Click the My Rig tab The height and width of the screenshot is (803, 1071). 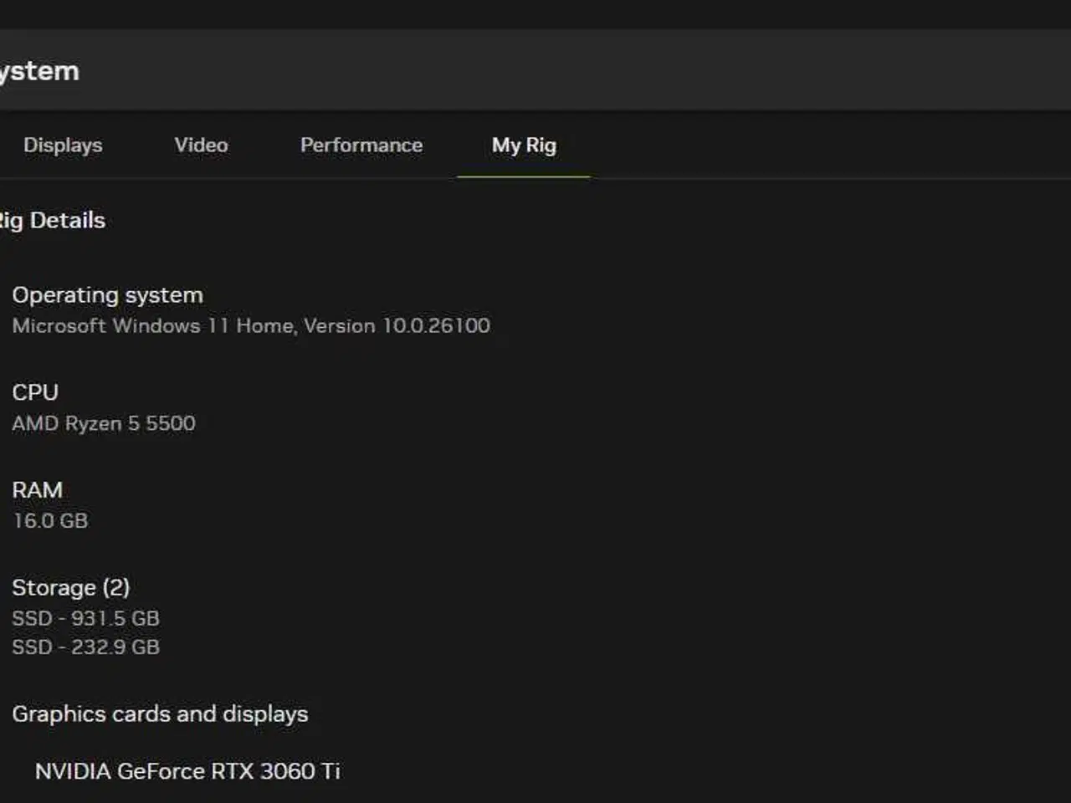(524, 146)
